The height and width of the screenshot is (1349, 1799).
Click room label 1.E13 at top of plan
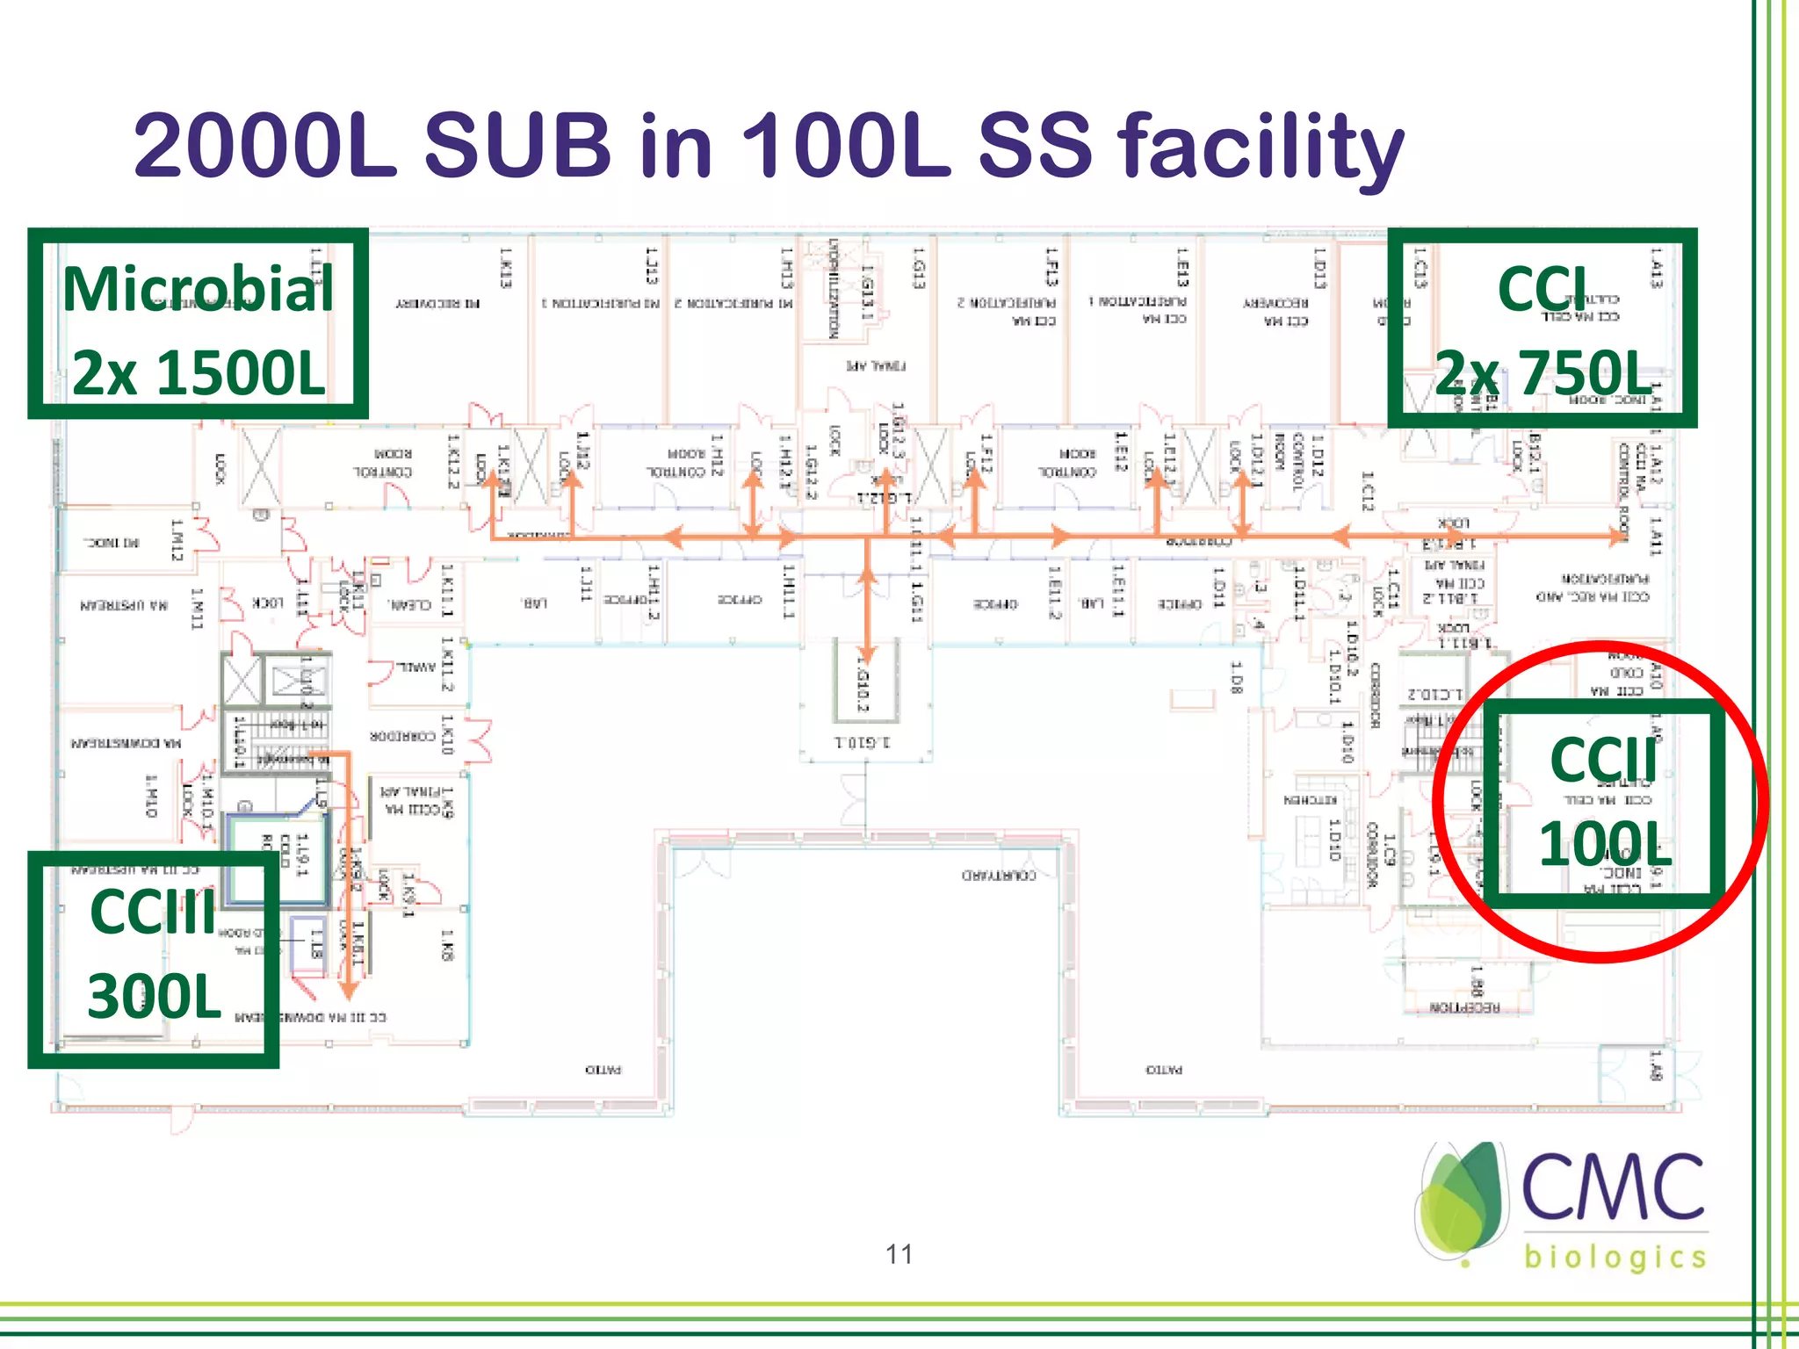(x=1182, y=268)
